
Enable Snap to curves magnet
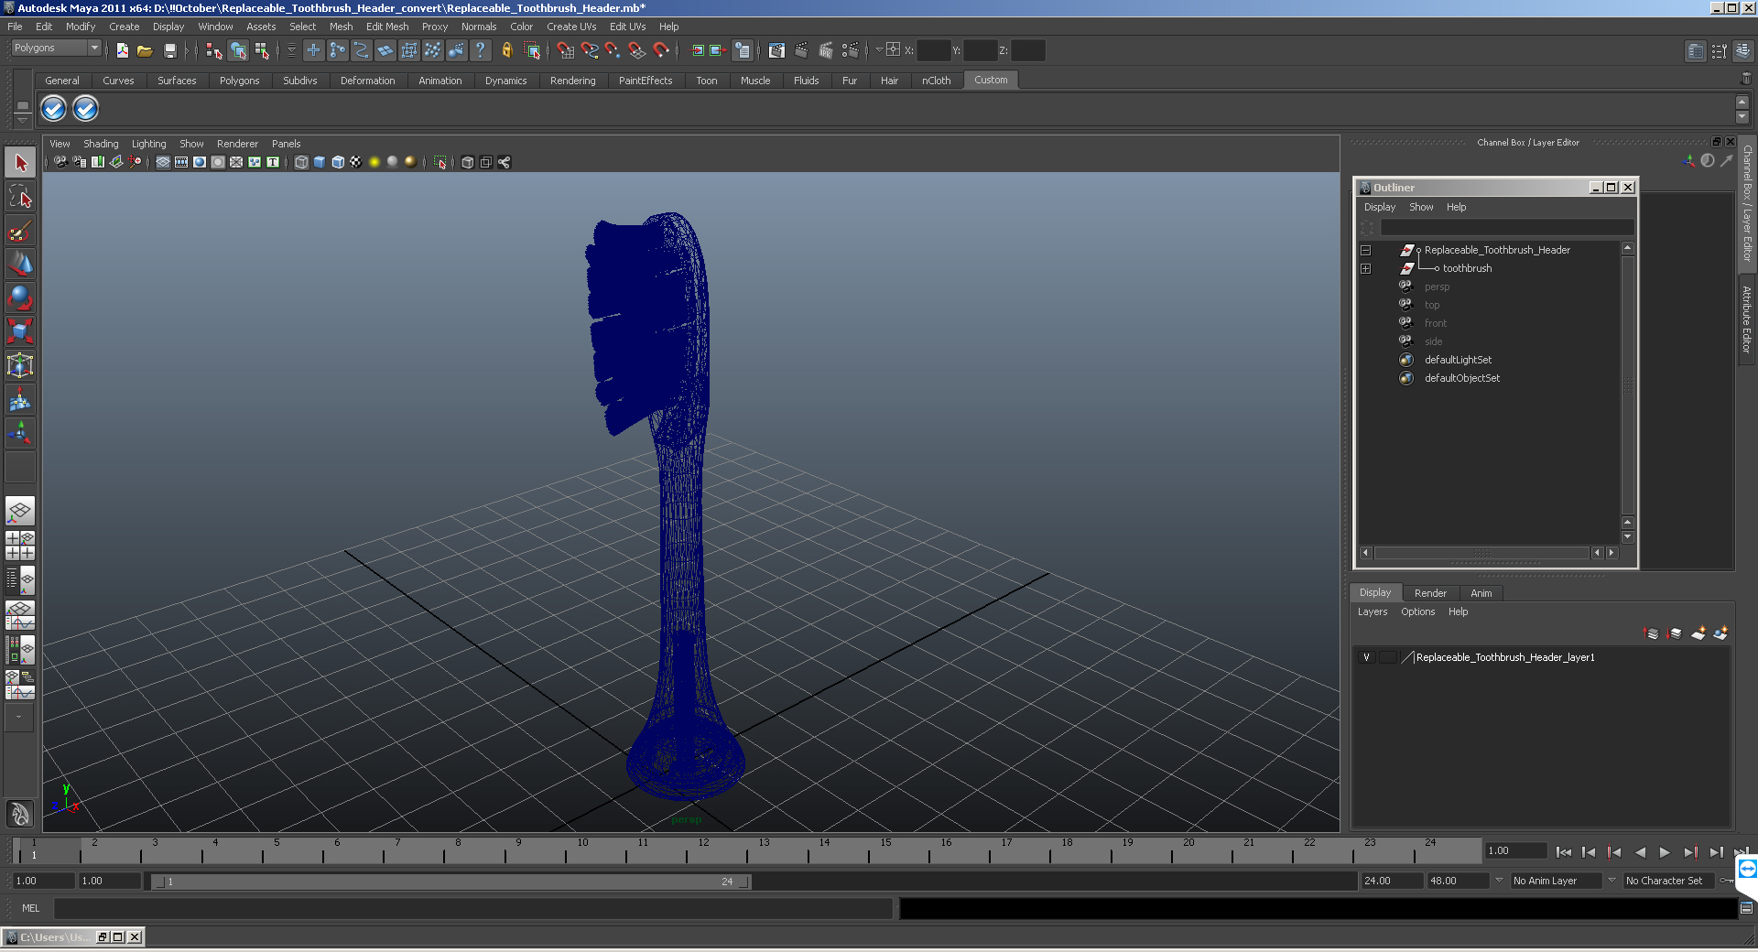(x=589, y=50)
